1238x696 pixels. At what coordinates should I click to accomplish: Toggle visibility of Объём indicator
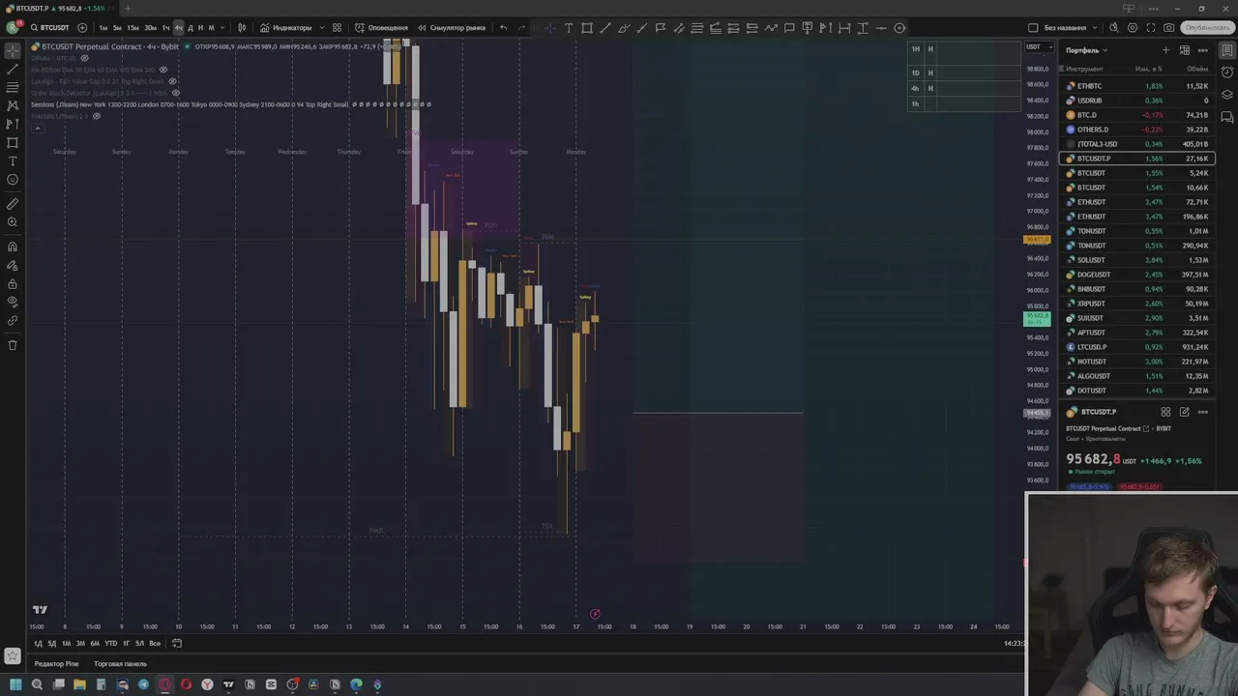[84, 58]
